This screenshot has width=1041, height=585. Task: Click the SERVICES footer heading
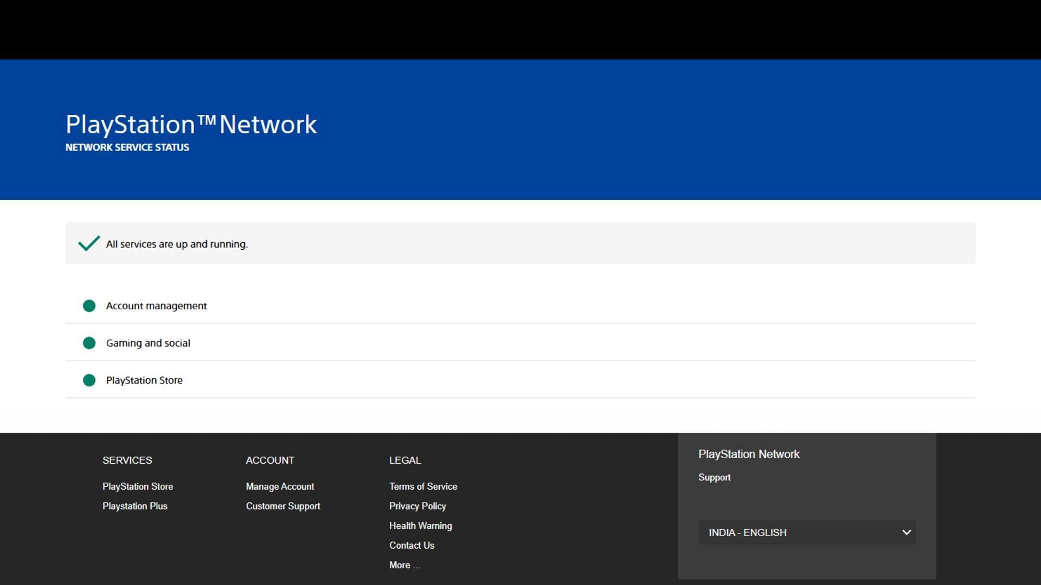tap(127, 460)
